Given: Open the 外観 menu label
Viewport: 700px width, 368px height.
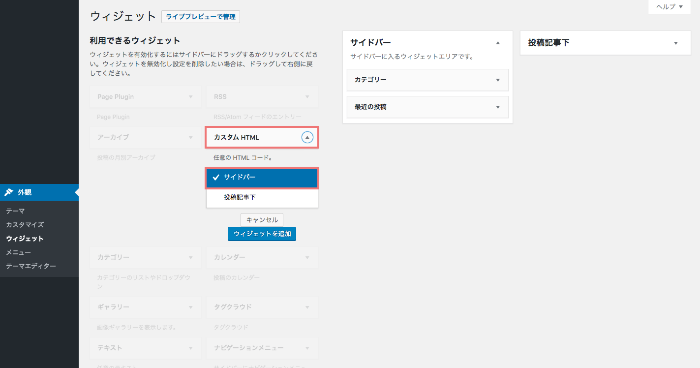Looking at the screenshot, I should click(25, 192).
